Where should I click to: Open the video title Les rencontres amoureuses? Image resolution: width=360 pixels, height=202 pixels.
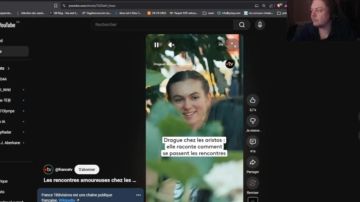tap(90, 180)
